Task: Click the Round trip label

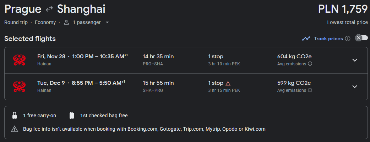Action: coord(17,23)
